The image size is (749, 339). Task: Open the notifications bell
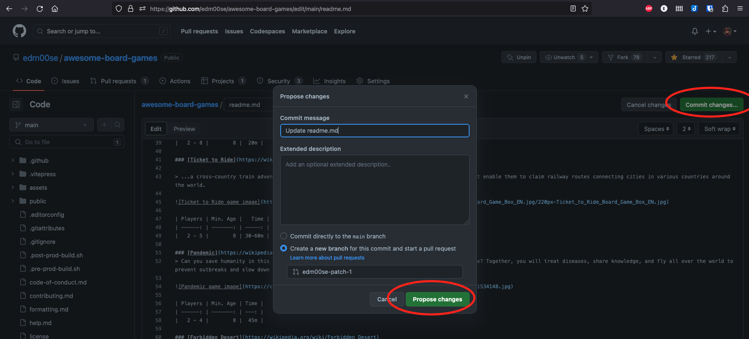694,31
